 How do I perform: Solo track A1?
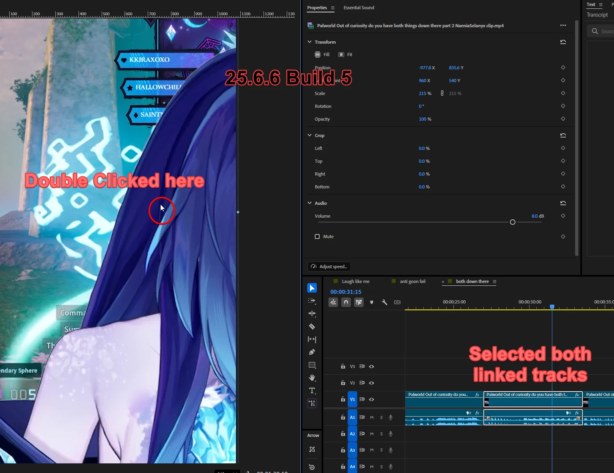tap(381, 417)
